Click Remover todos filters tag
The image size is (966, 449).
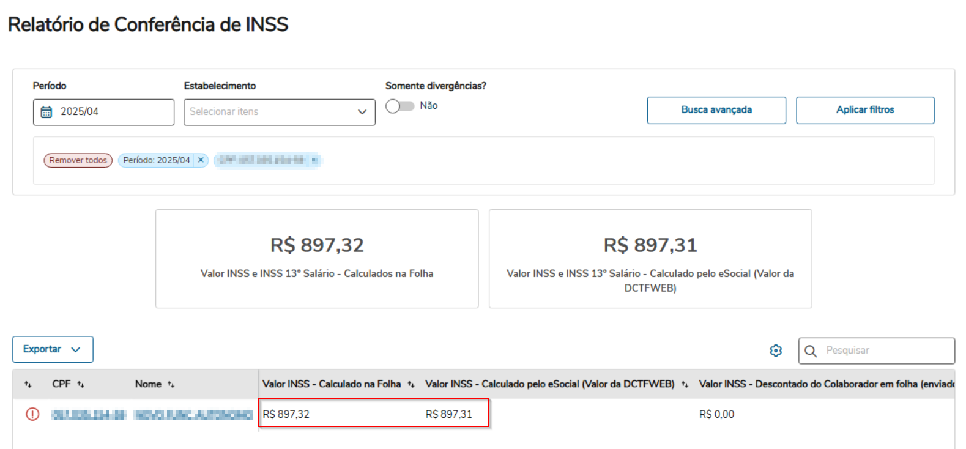coord(78,160)
